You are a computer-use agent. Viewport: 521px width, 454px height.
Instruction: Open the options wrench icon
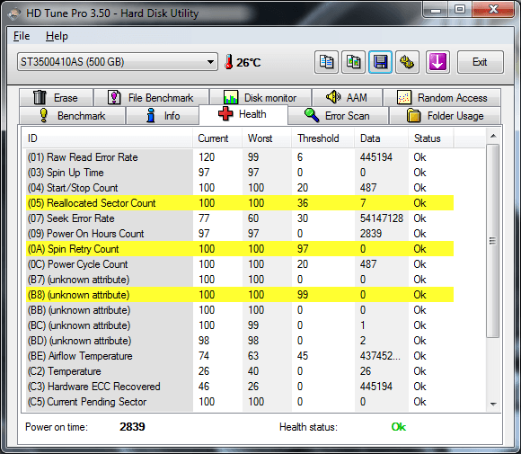coord(407,62)
